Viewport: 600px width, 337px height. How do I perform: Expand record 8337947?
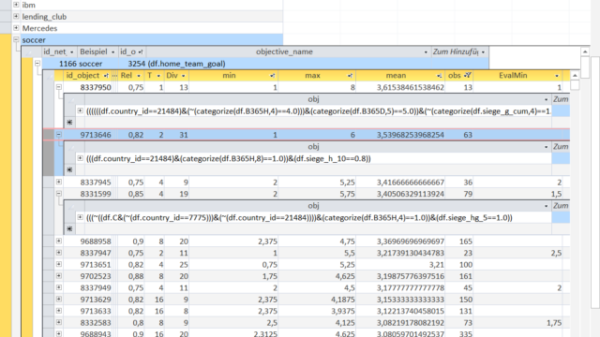(59, 253)
